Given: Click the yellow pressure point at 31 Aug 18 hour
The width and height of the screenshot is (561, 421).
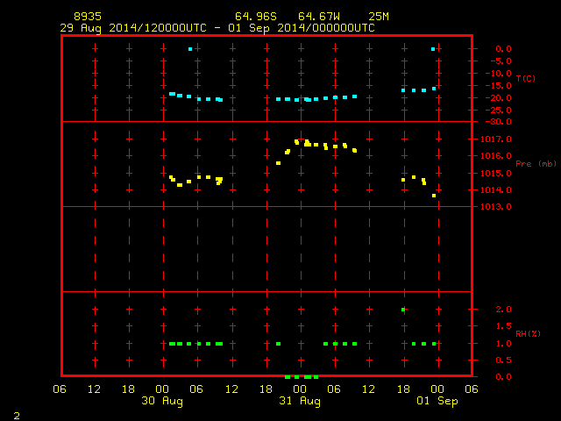Looking at the screenshot, I should pos(403,180).
